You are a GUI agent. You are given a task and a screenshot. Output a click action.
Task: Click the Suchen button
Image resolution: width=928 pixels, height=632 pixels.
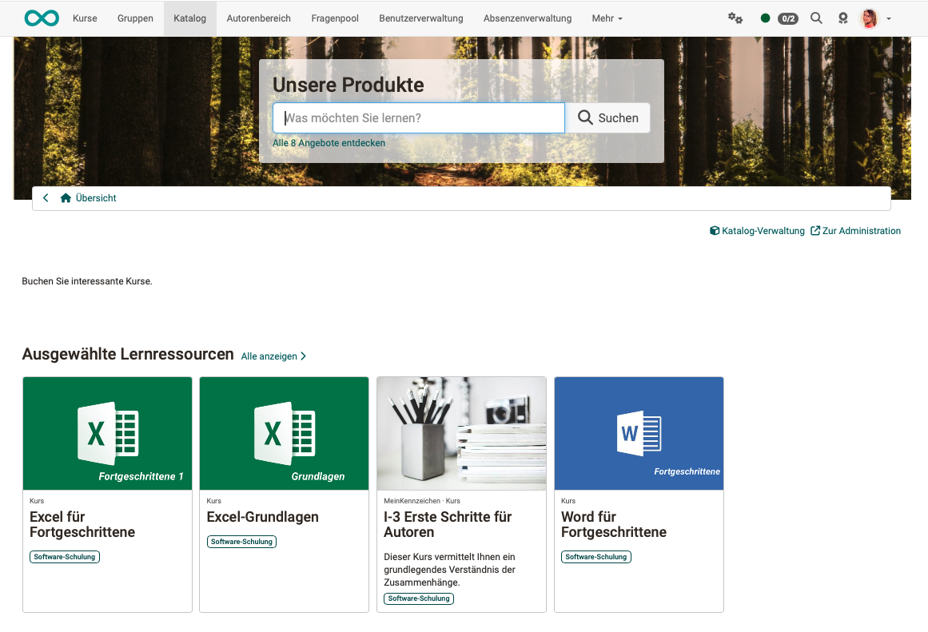(609, 117)
